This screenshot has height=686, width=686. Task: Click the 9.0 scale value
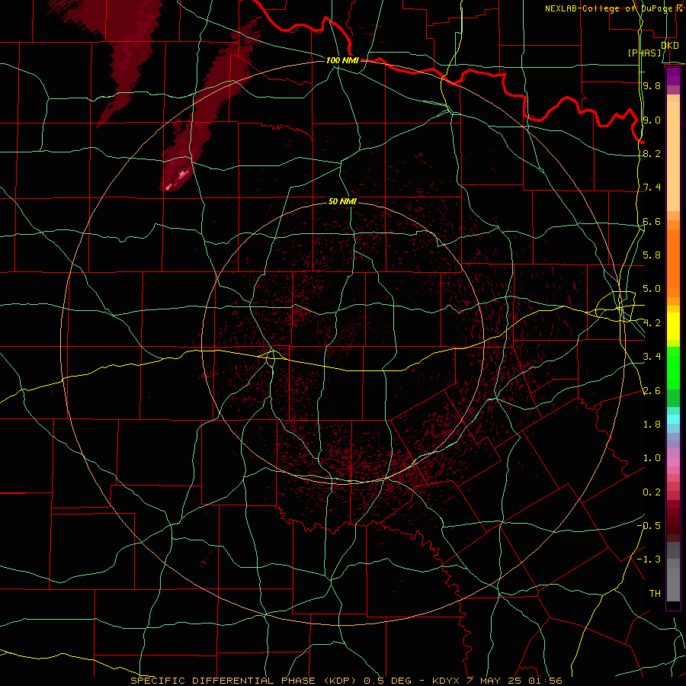652,120
